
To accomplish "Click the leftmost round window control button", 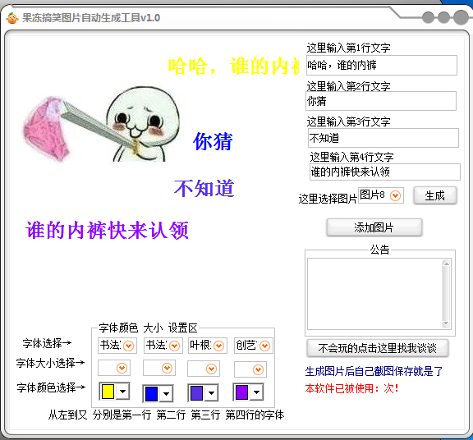I will 429,17.
